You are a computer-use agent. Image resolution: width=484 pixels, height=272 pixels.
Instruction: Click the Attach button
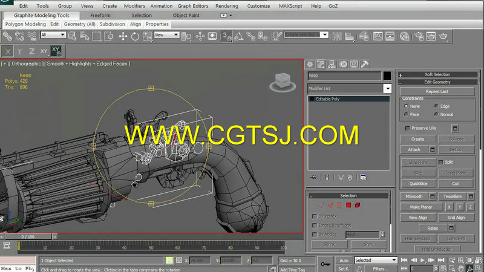click(414, 149)
